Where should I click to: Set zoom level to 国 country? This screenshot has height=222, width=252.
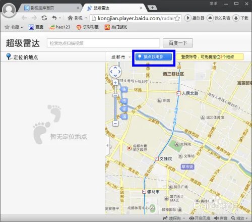pos(123,117)
